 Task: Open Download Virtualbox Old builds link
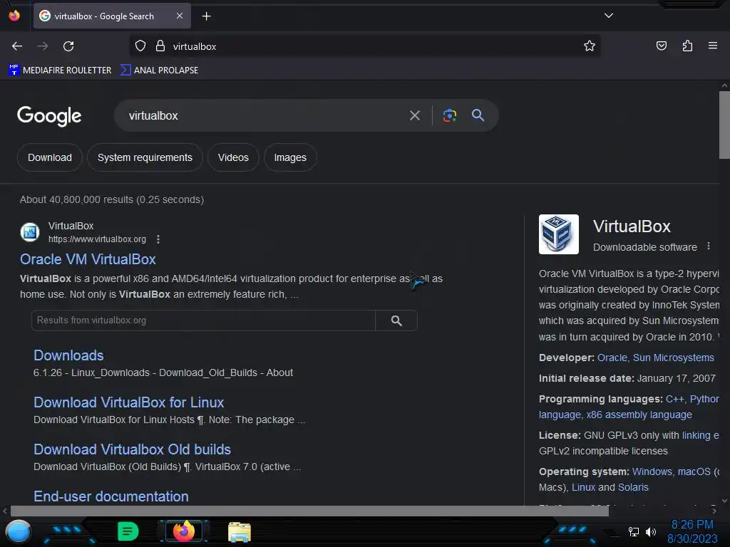pyautogui.click(x=132, y=449)
